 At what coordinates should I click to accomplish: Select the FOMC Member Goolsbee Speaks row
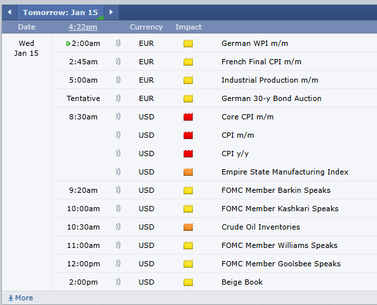[214, 264]
